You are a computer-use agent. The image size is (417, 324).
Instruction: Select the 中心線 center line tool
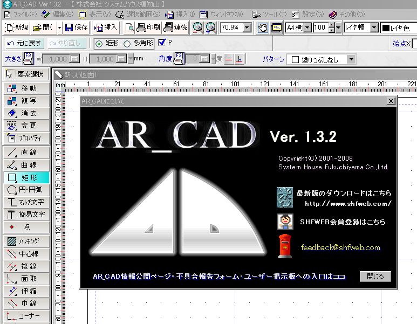tap(26, 254)
